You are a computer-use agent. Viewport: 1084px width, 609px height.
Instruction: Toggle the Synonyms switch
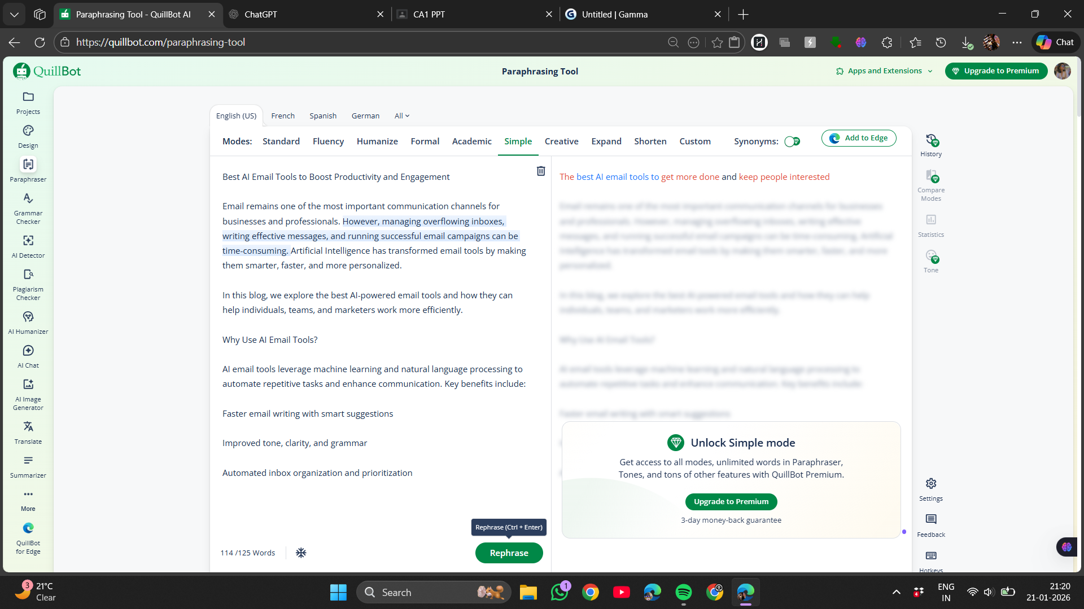pyautogui.click(x=792, y=142)
